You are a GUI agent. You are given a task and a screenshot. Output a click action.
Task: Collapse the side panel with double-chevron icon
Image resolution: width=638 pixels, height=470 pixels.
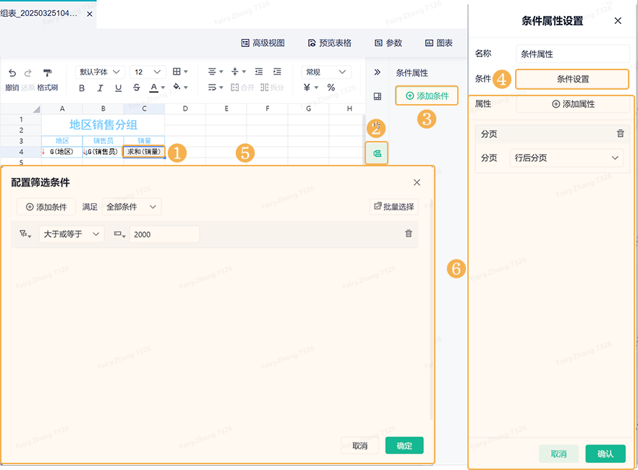(377, 72)
